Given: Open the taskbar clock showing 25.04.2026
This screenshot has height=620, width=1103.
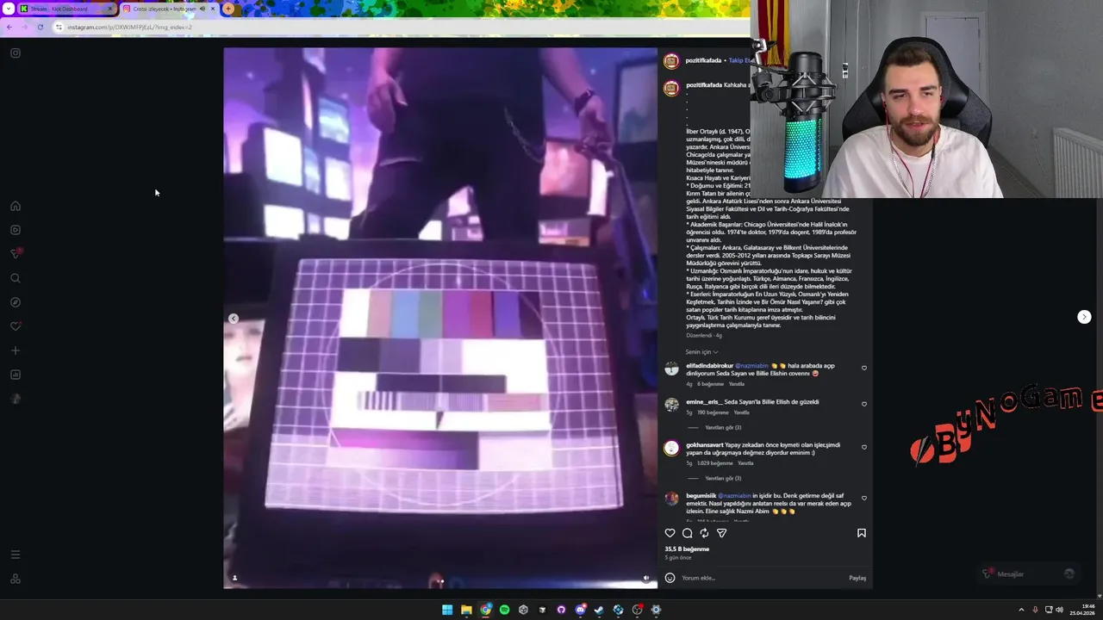Looking at the screenshot, I should [x=1081, y=610].
